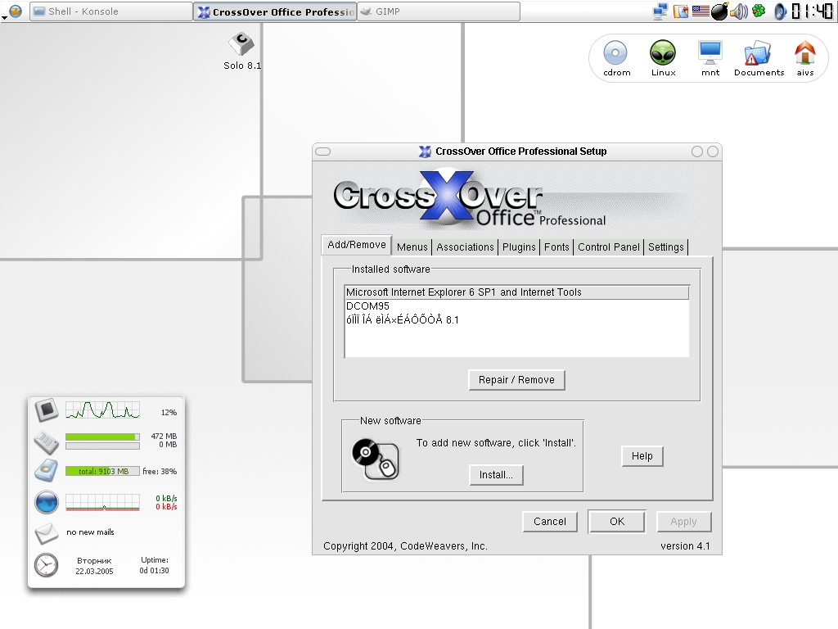Image resolution: width=838 pixels, height=629 pixels.
Task: Open the Associations tab
Action: (465, 247)
